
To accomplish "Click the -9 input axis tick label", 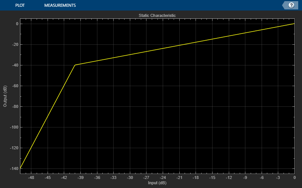I will 245,177.
